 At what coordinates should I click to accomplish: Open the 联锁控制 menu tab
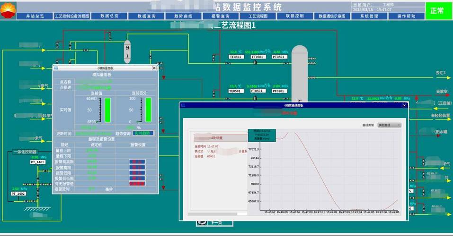point(295,16)
